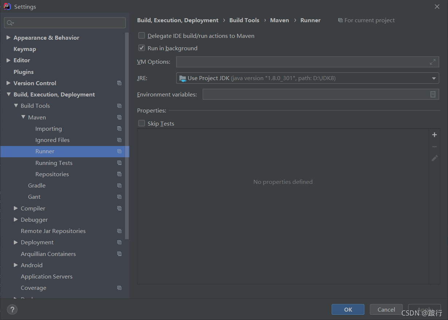Tick the Skip Tests checkbox
Screen dimensions: 448x320
click(141, 123)
